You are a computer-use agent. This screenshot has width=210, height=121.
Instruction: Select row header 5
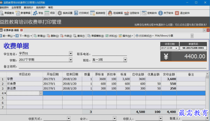pyautogui.click(x=3, y=98)
